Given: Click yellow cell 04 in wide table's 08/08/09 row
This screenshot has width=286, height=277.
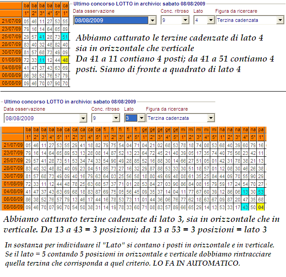Looking at the screenshot, I should tap(260, 207).
